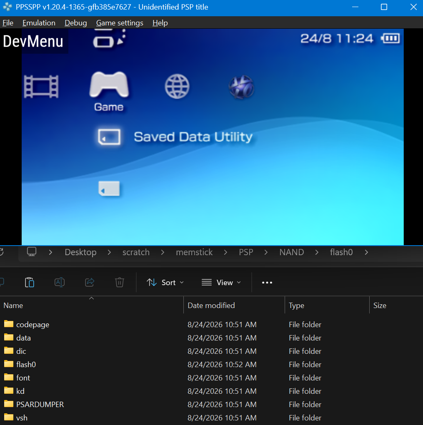Screen dimensions: 423x425
Task: Navigate to NAND in breadcrumb
Action: coord(292,252)
